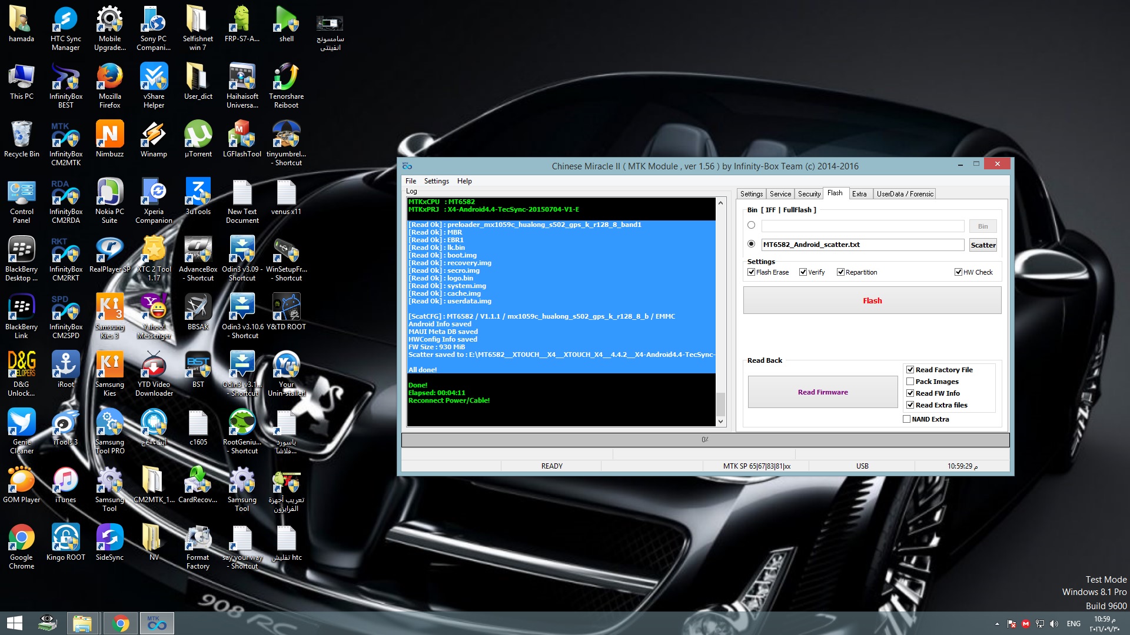Open Chrome from the taskbar
Viewport: 1130px width, 635px height.
click(120, 623)
